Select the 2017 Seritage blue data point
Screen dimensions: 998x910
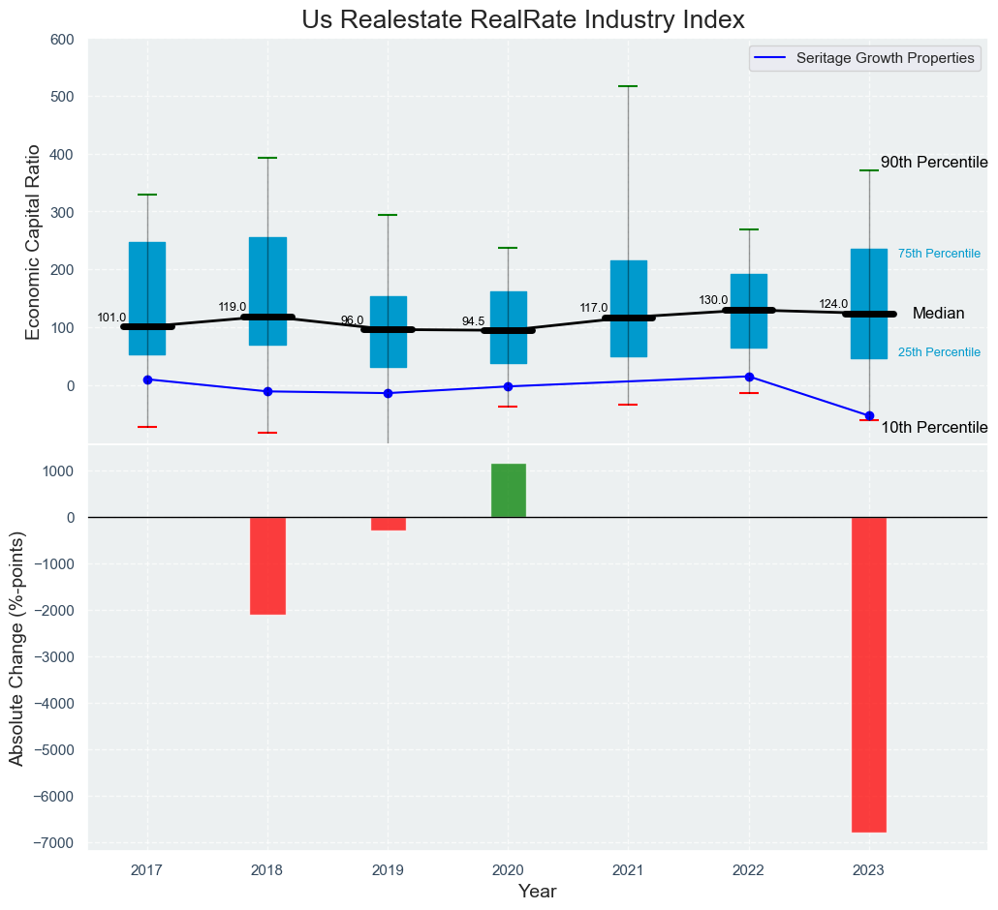[147, 379]
